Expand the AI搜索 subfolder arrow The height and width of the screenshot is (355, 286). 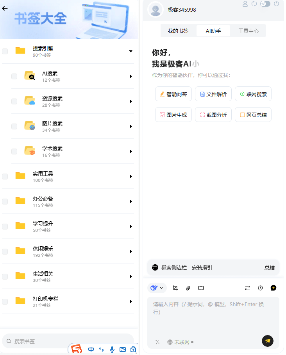(131, 76)
